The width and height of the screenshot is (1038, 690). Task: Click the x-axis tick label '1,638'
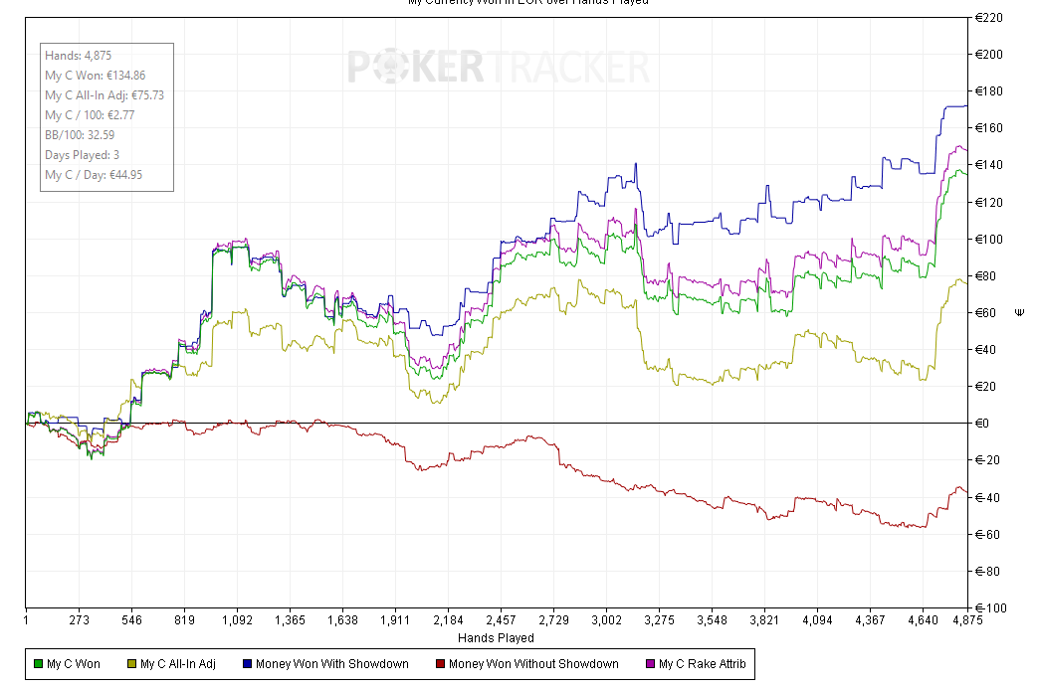343,620
